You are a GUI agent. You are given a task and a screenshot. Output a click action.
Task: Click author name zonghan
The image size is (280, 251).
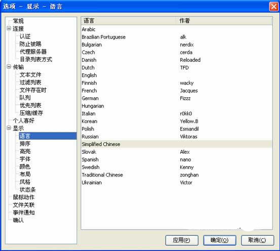click(x=189, y=175)
